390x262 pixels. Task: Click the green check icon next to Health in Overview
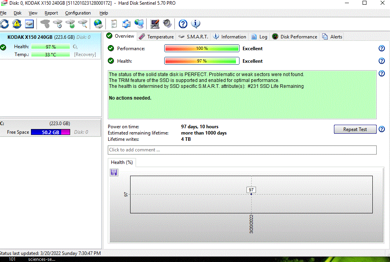(x=111, y=61)
